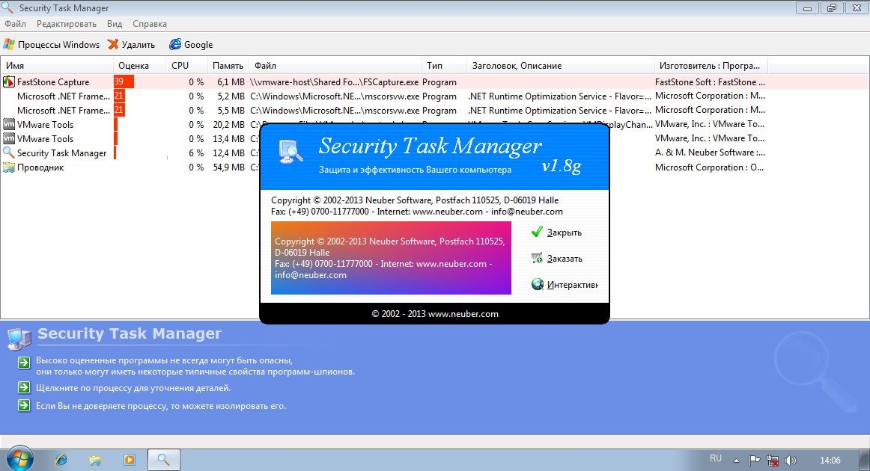
Task: Select the FastStone Capture process icon
Action: (x=9, y=82)
